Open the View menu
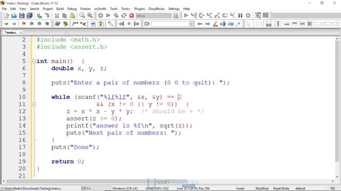 (x=22, y=9)
